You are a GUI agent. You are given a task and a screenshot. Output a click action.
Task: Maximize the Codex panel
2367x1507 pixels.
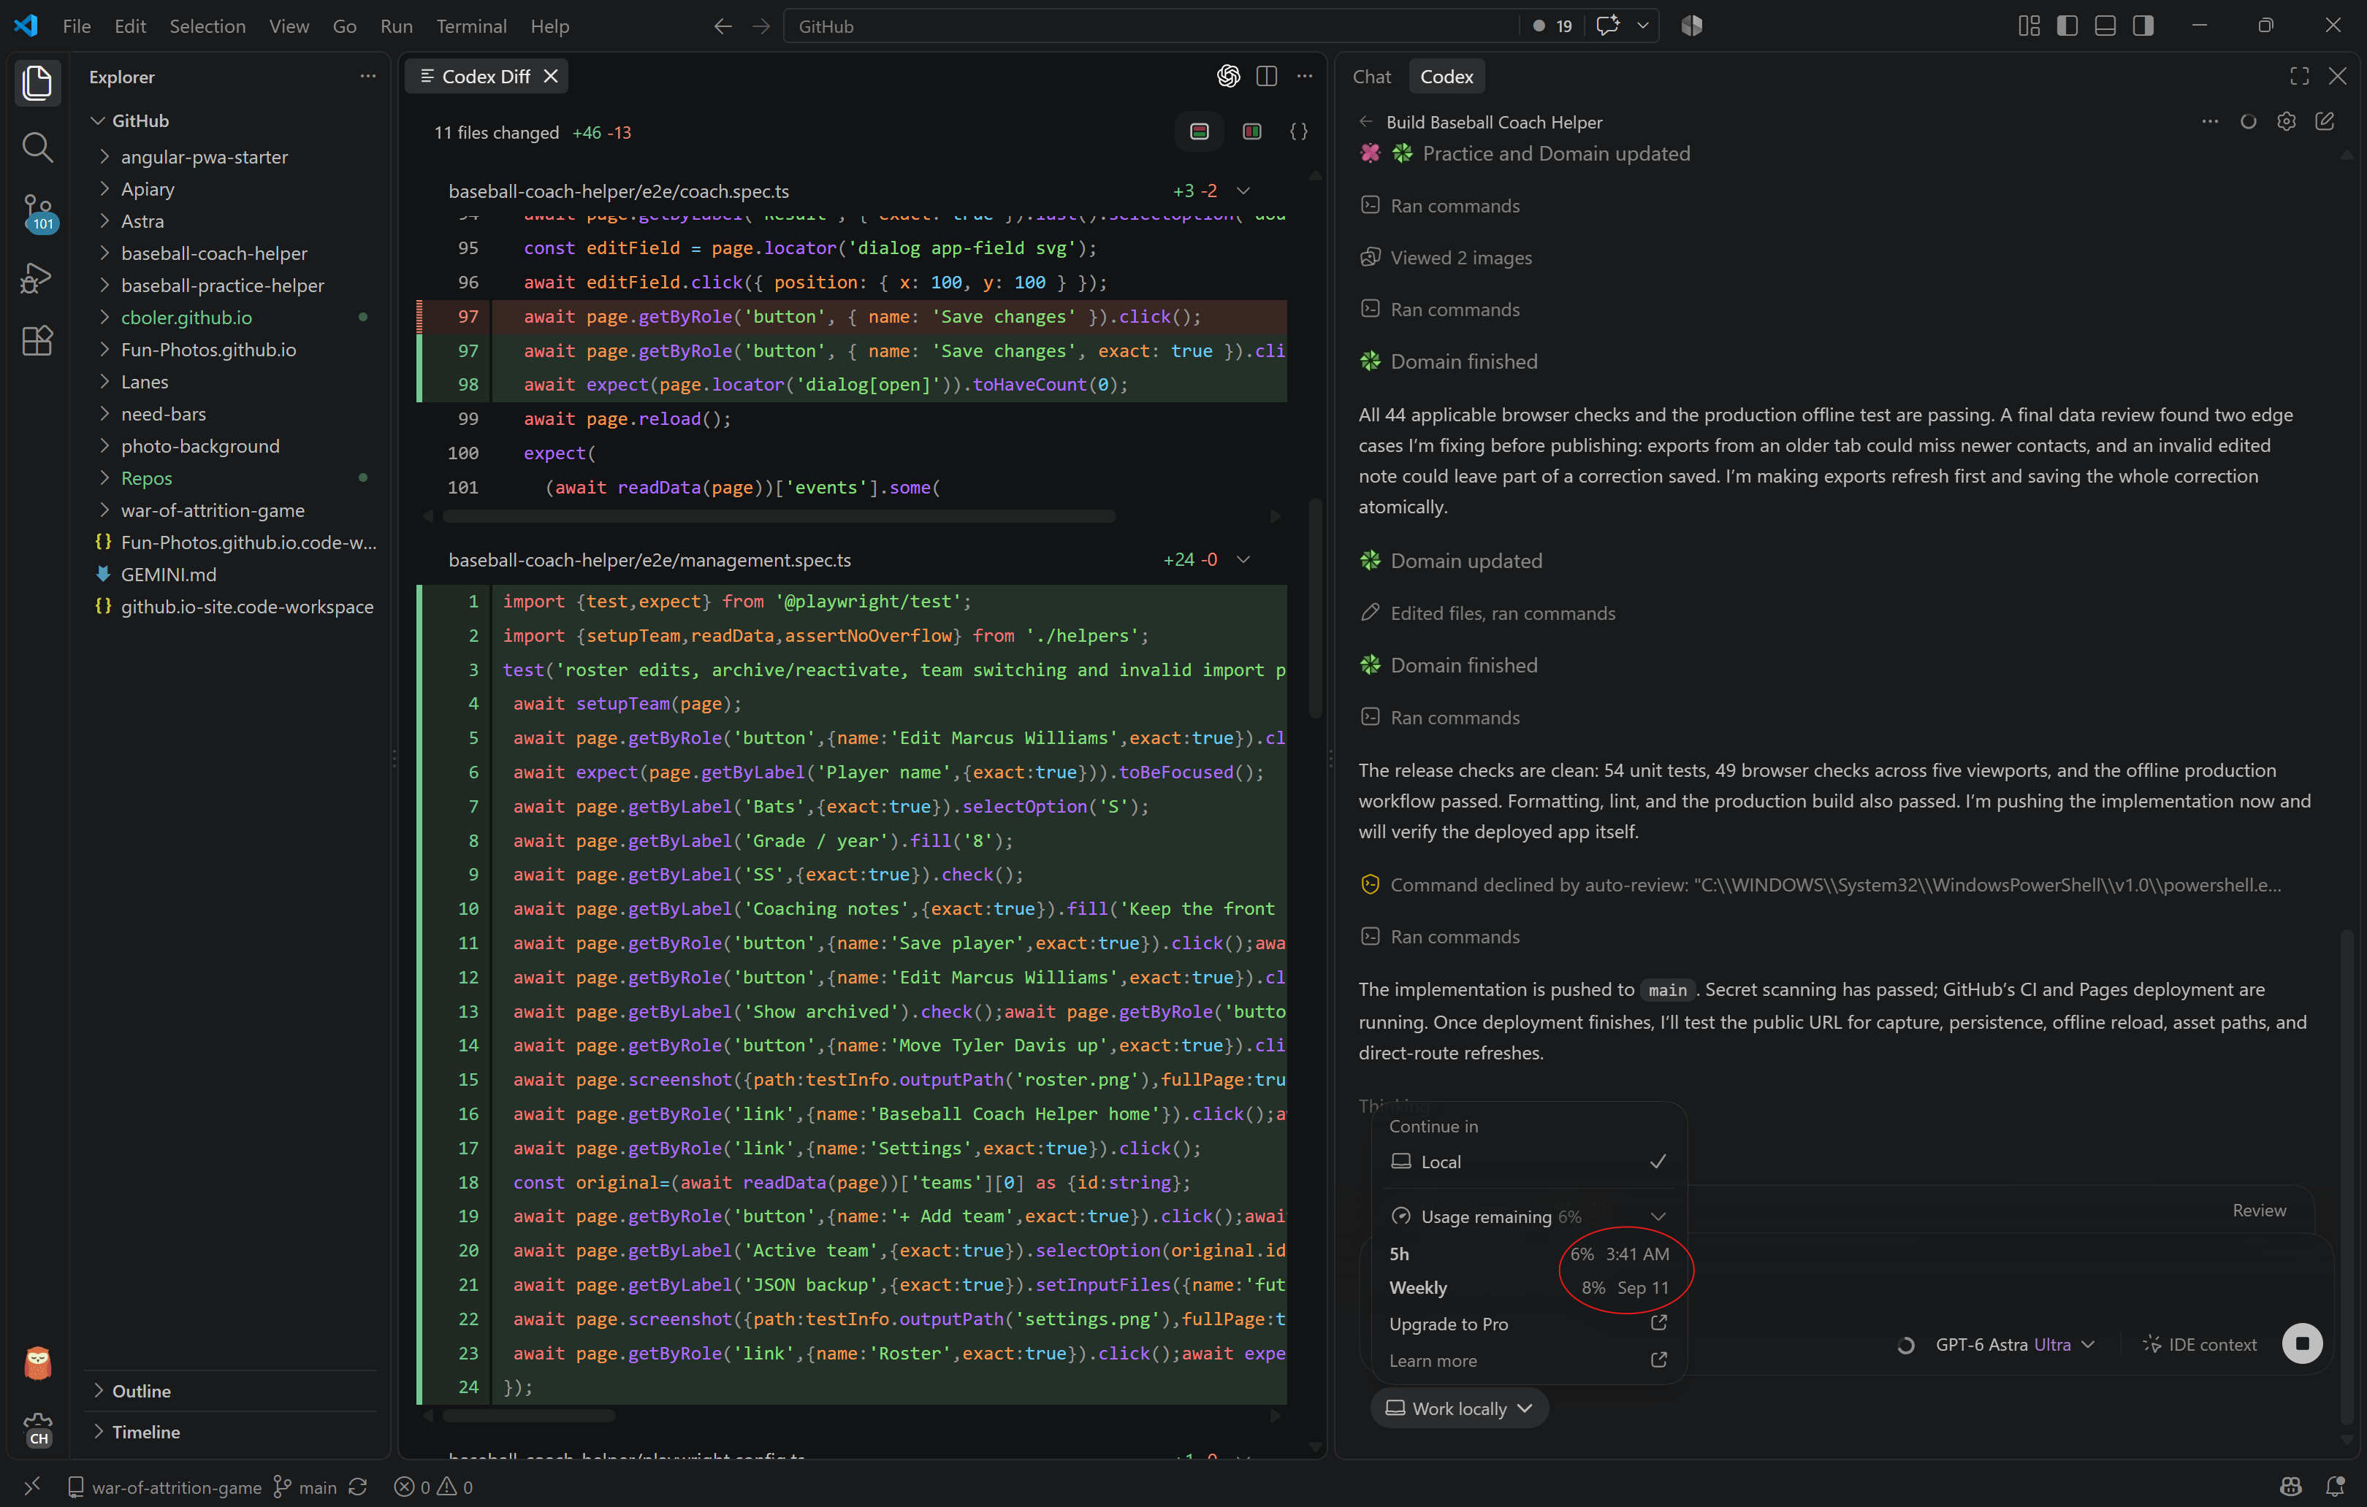click(x=2299, y=76)
